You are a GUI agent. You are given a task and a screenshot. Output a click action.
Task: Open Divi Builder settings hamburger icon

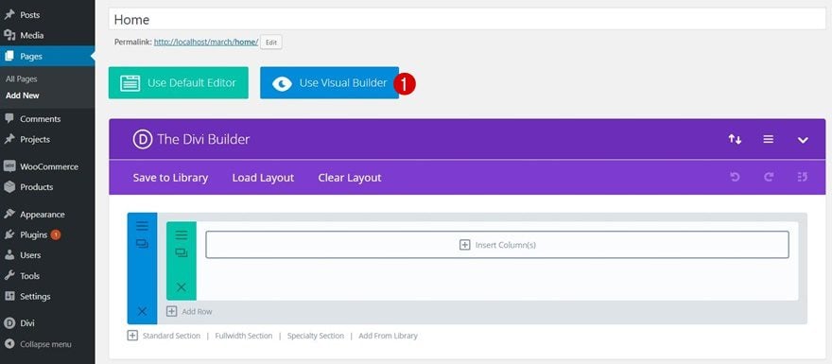[x=769, y=140]
